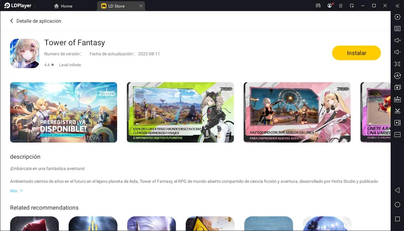Decrease volume using sidebar speaker minus
404x231 pixels.
click(x=397, y=52)
